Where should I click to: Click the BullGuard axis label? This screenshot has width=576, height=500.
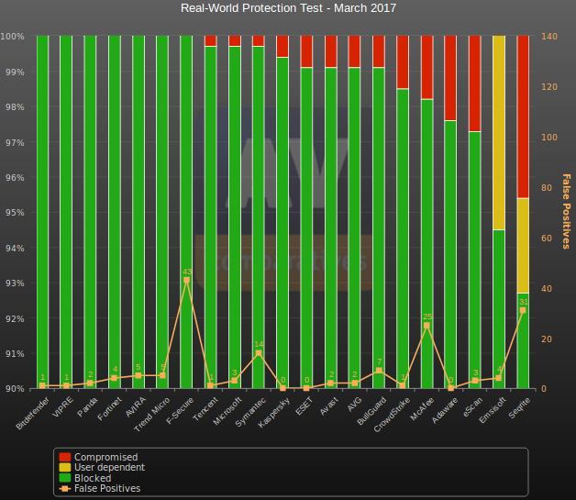[371, 412]
